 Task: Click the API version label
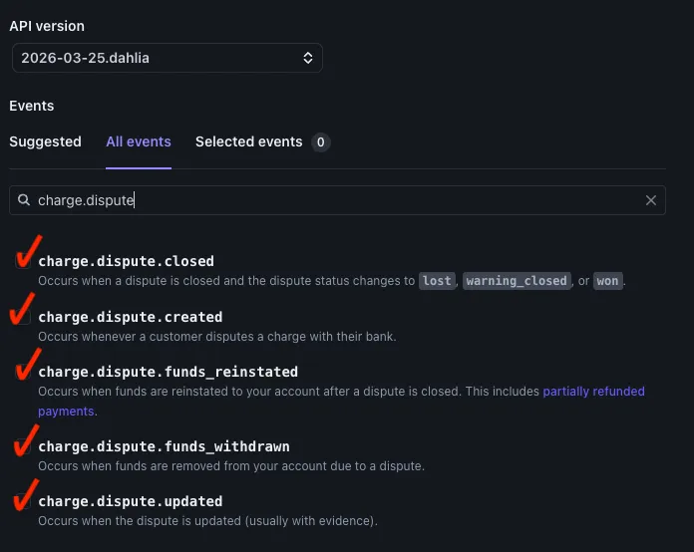click(x=47, y=26)
